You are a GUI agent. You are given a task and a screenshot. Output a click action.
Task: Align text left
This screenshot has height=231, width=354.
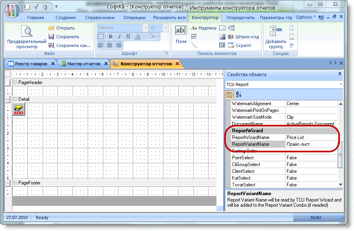pyautogui.click(x=101, y=45)
